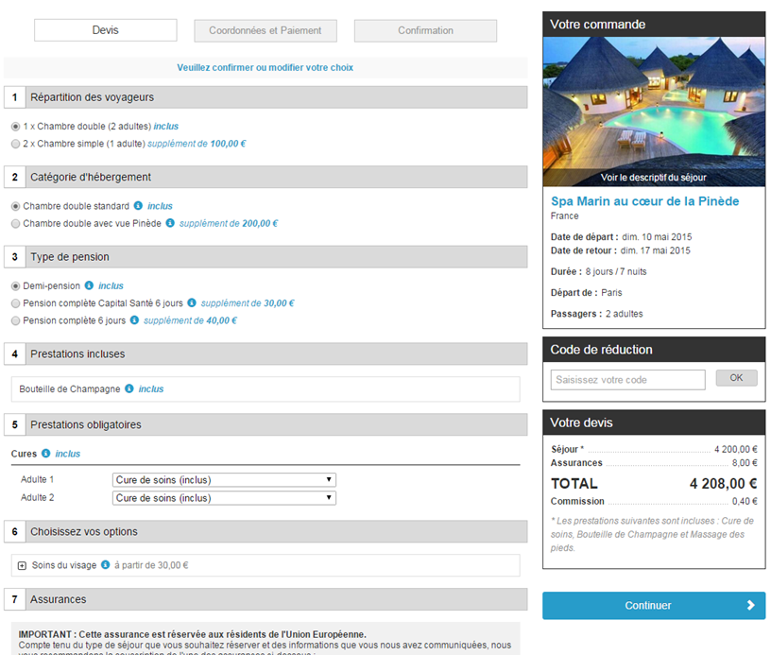The image size is (771, 655).
Task: Click info icon next to Bouteille de Champagne
Action: click(129, 388)
